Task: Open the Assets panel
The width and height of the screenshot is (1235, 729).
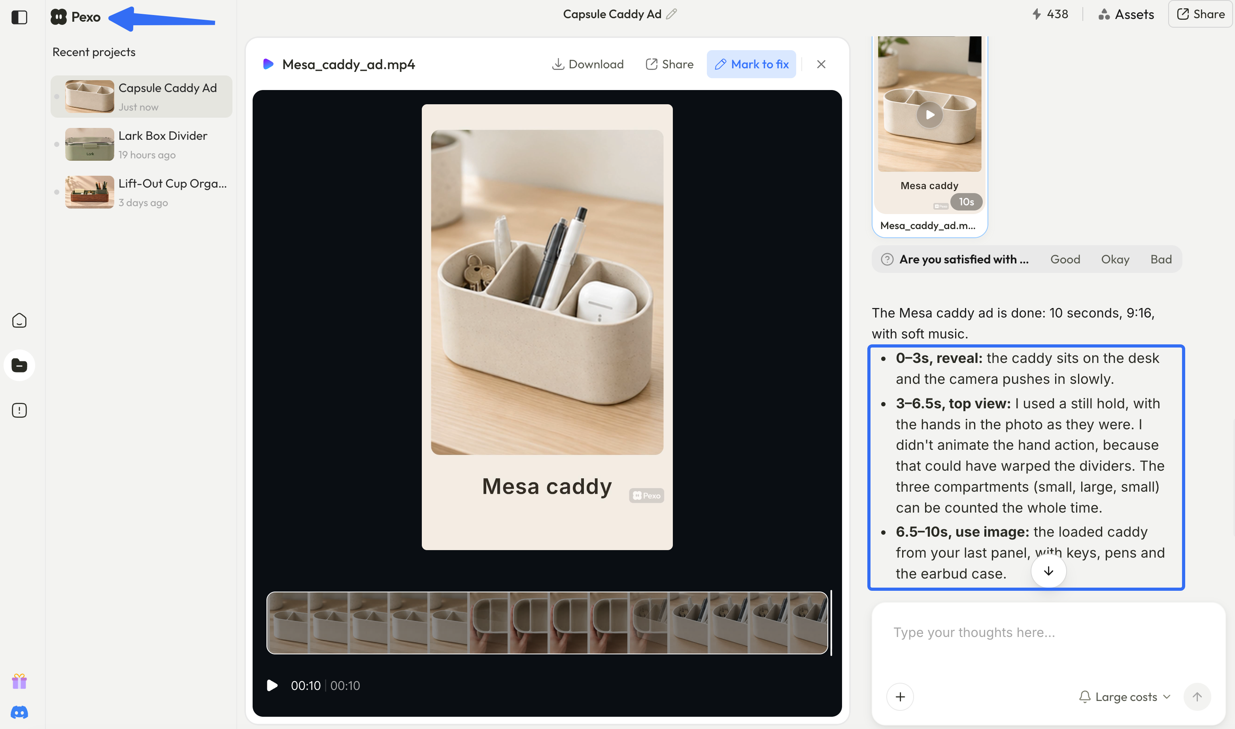Action: 1126,14
